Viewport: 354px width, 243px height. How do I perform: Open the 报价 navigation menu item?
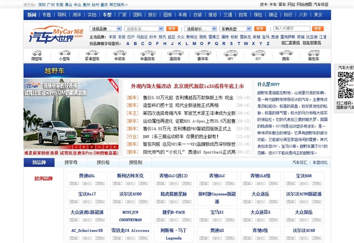click(152, 15)
